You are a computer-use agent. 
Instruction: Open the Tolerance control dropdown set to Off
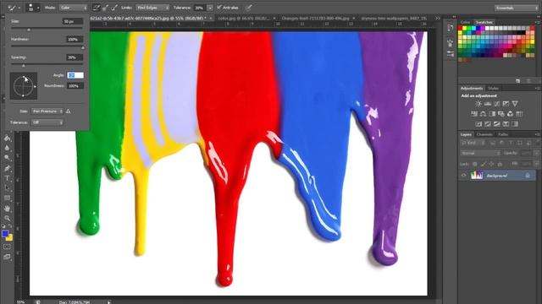pyautogui.click(x=47, y=122)
